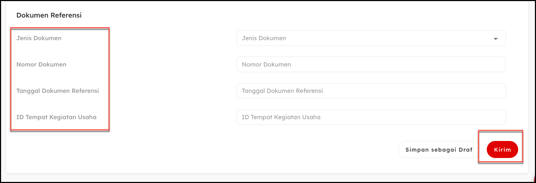The image size is (536, 183).
Task: Click the Jenis Dokumen placeholder inside the dropdown
Action: coord(264,38)
